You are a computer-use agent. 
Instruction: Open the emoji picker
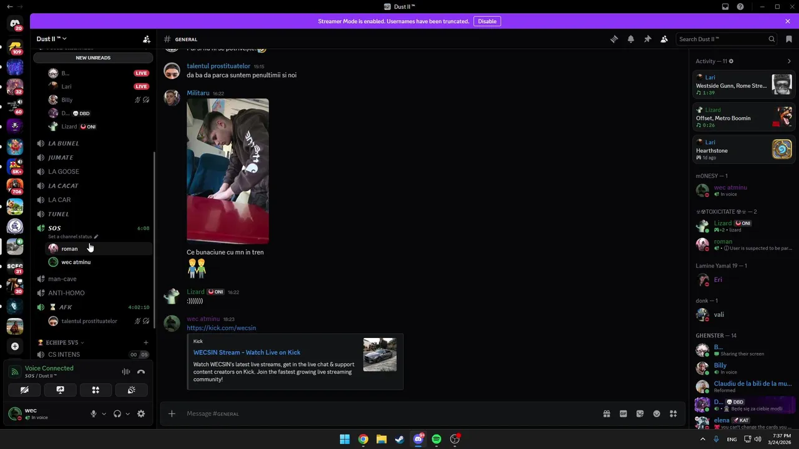(x=657, y=413)
